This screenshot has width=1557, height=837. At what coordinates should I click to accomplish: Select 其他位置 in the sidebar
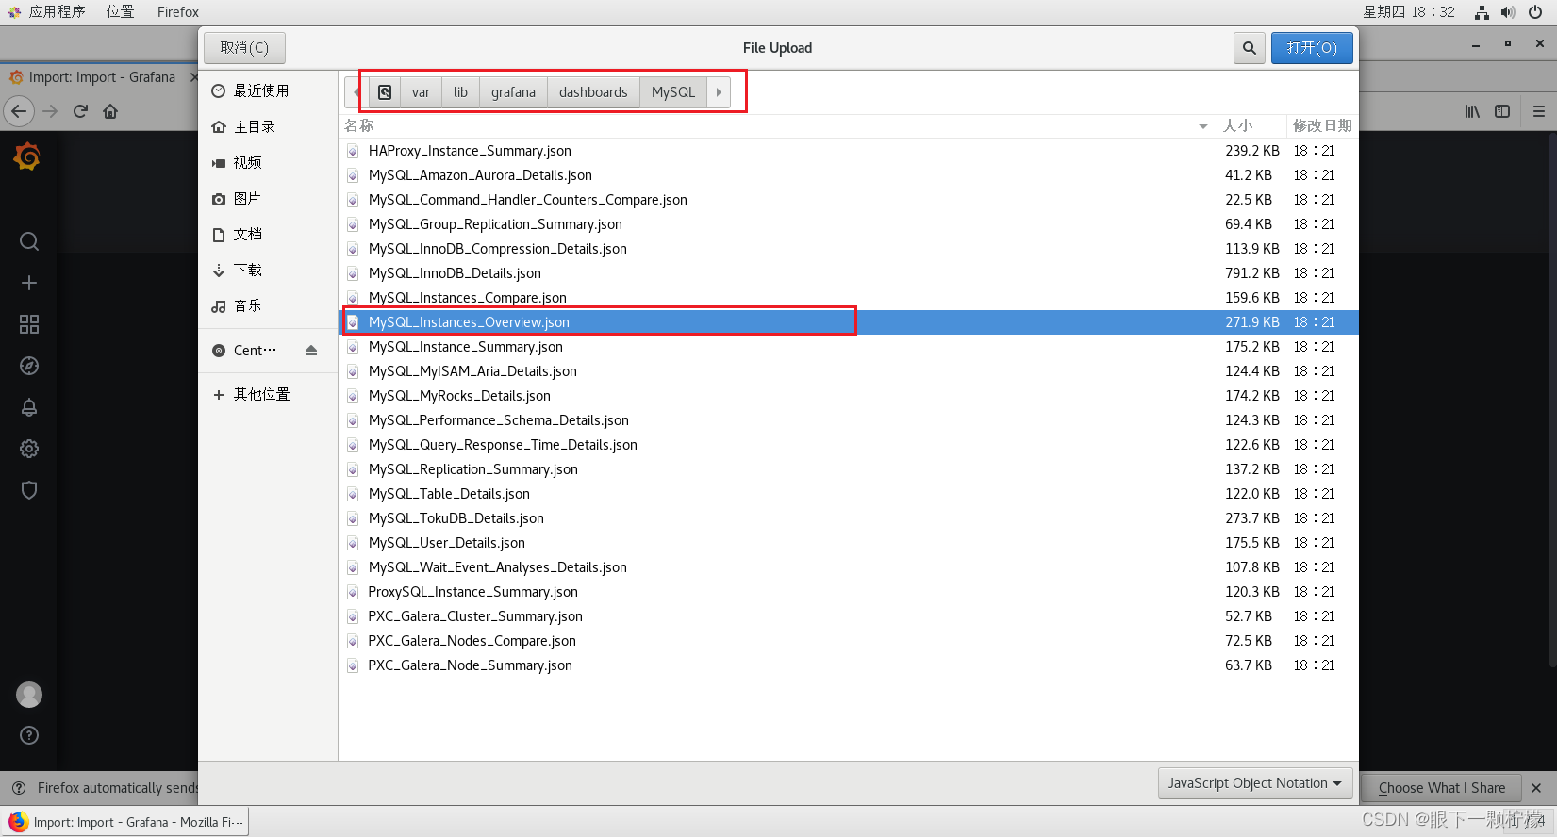coord(269,394)
